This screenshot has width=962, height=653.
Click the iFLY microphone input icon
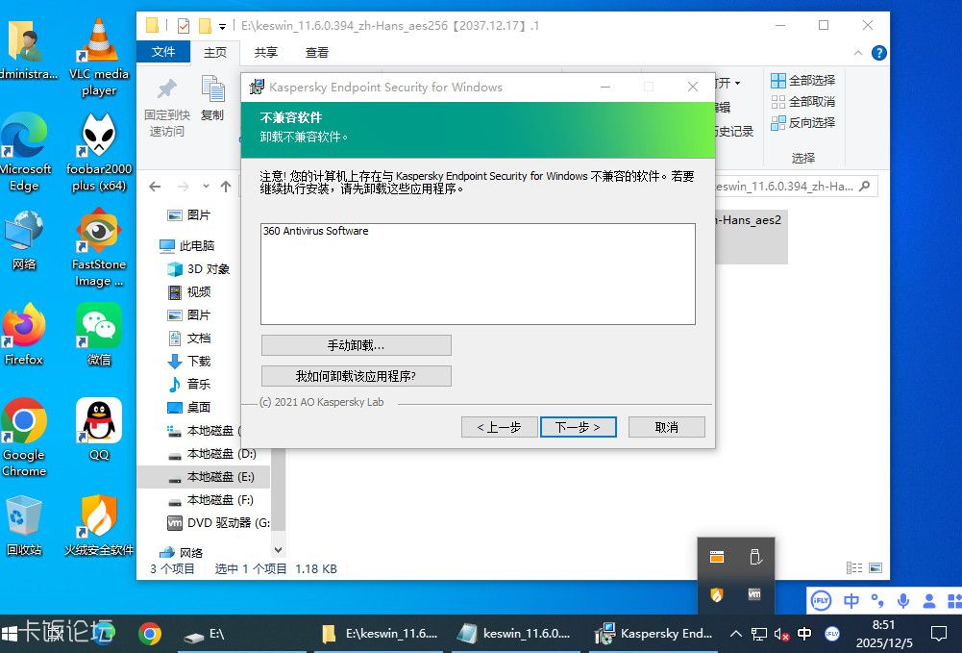coord(903,601)
